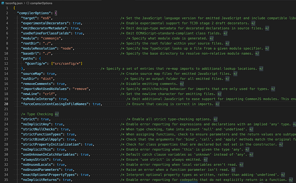The height and width of the screenshot is (183, 296).
Task: Click the "remove" value
Action: tap(81, 89)
